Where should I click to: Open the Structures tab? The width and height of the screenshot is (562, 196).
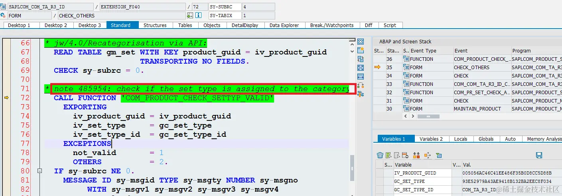pyautogui.click(x=155, y=25)
